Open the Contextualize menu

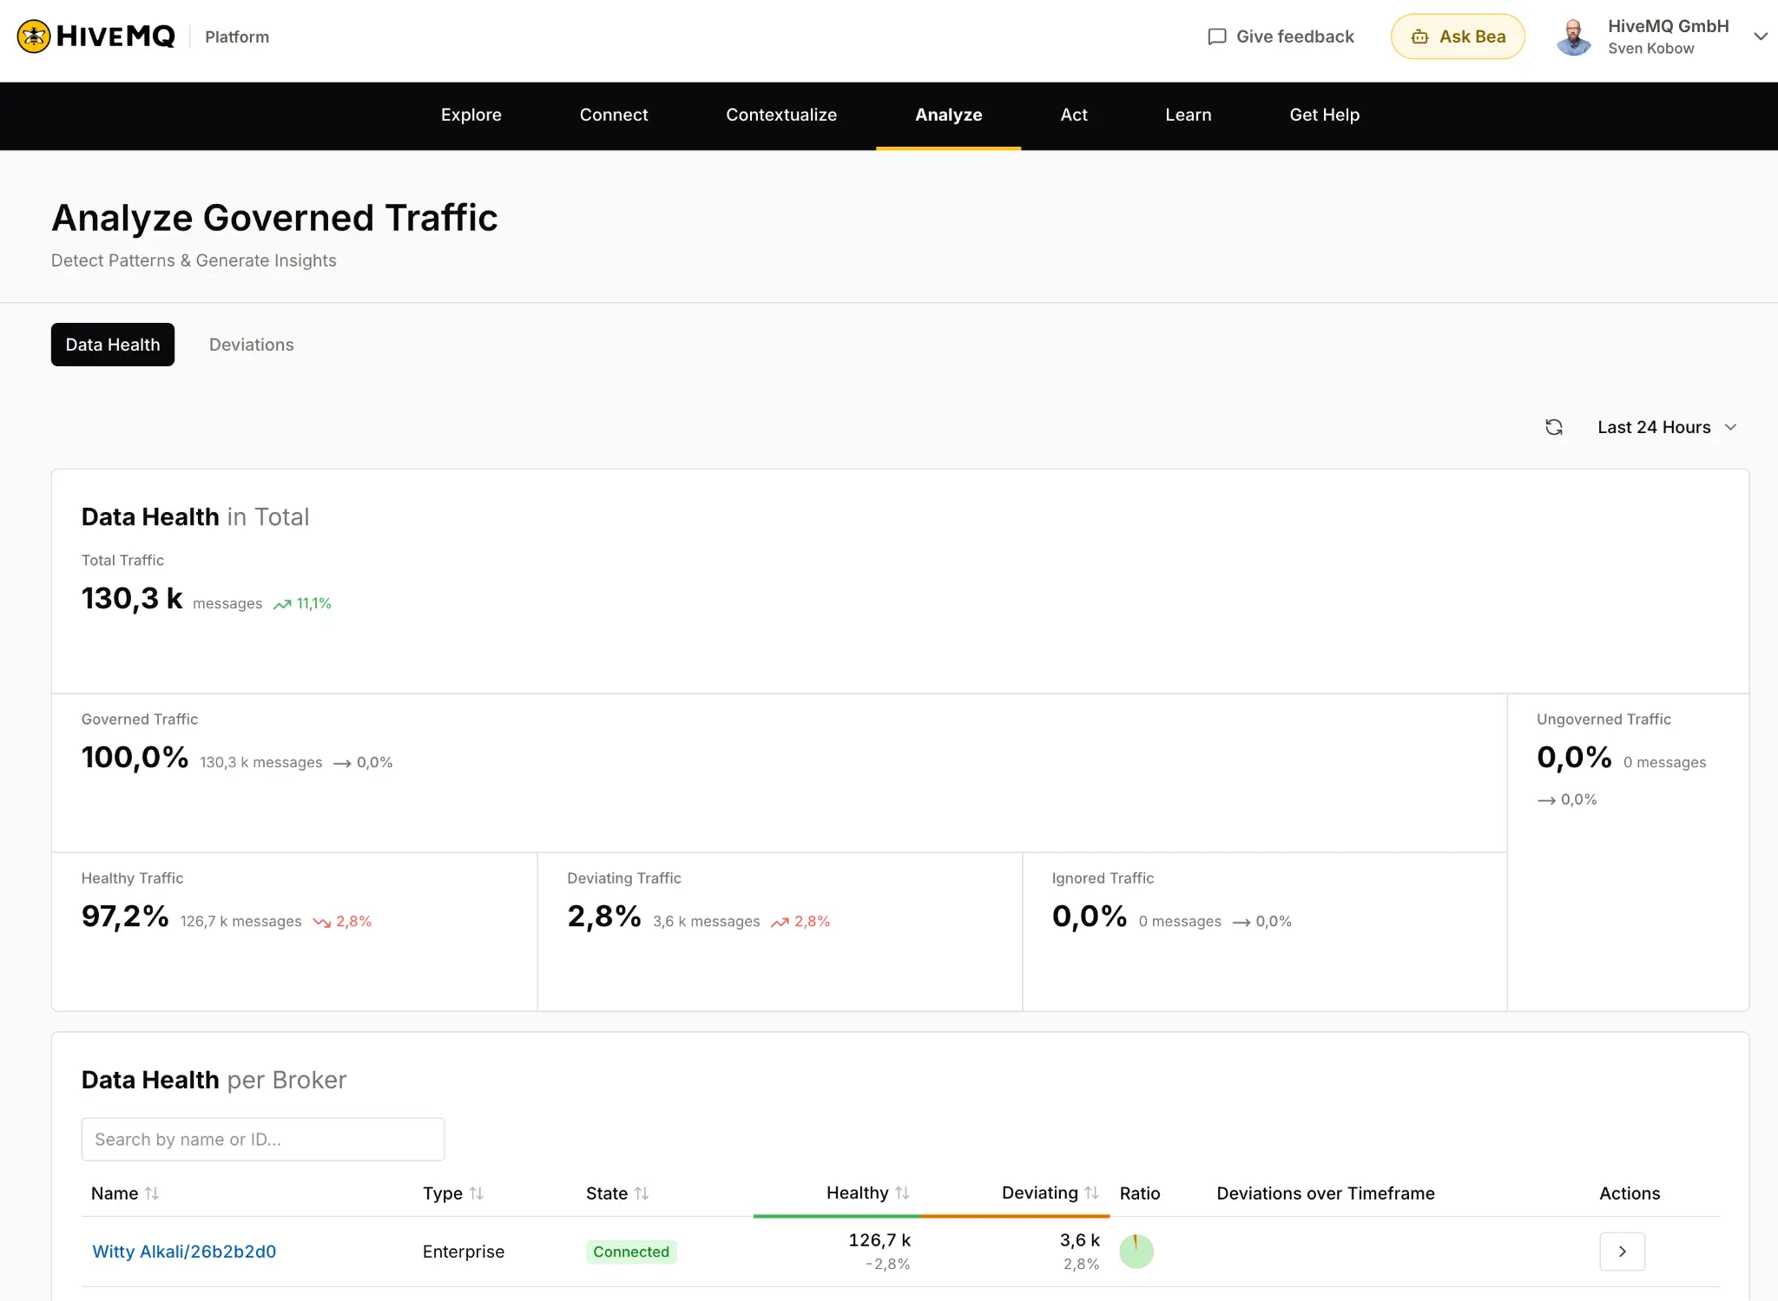[781, 115]
